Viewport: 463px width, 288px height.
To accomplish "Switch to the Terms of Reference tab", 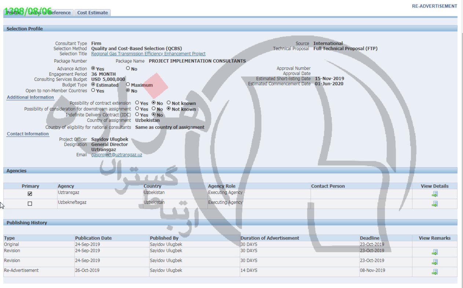I will pyautogui.click(x=49, y=13).
